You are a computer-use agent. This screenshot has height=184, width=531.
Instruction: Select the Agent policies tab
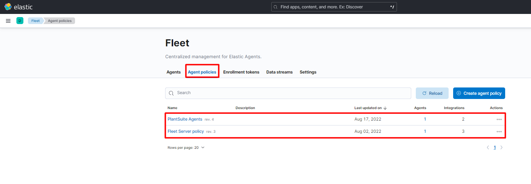202,72
